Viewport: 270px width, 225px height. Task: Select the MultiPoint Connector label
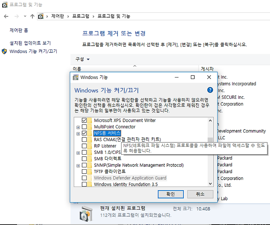[x=115, y=127]
